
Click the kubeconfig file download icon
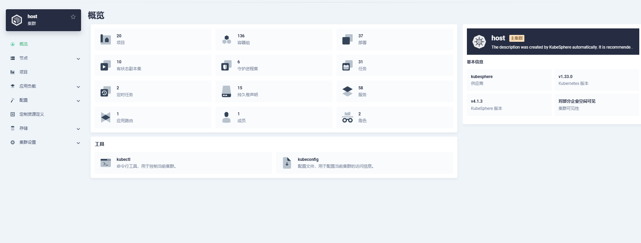(287, 163)
